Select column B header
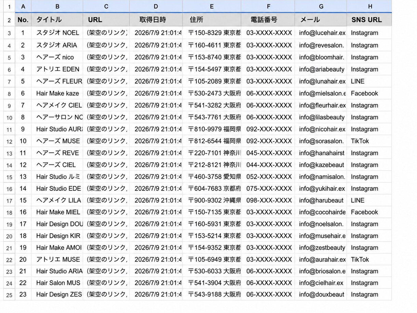417x313 pixels. [x=57, y=7]
